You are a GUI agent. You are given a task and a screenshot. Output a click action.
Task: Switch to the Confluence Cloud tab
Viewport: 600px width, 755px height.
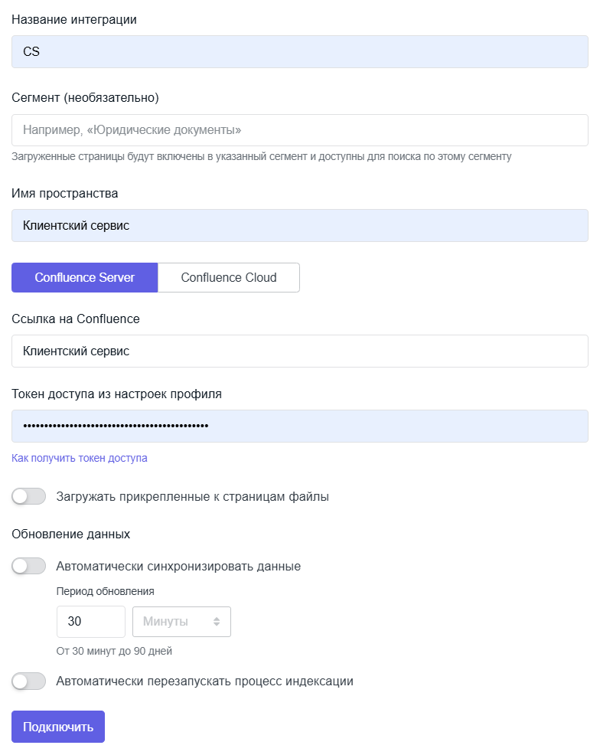228,277
